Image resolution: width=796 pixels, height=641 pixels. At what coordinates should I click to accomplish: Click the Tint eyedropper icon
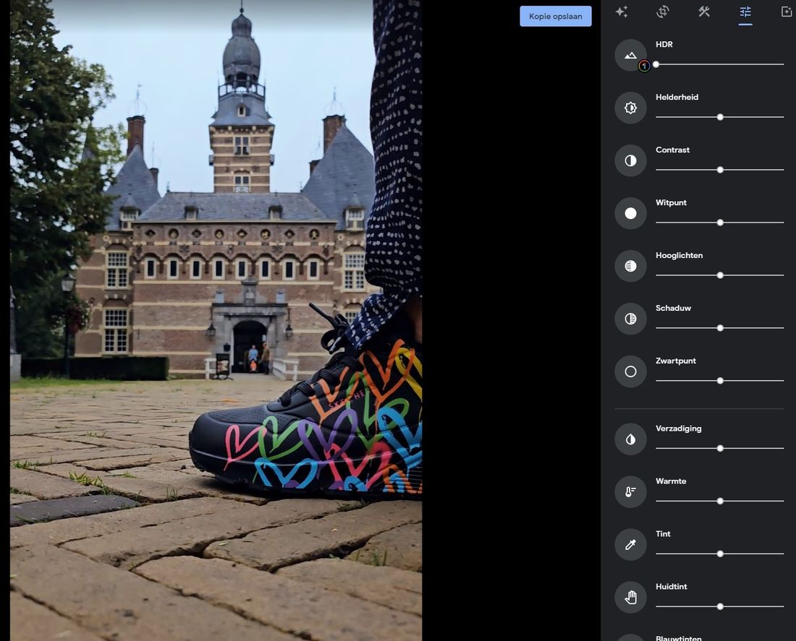(630, 545)
